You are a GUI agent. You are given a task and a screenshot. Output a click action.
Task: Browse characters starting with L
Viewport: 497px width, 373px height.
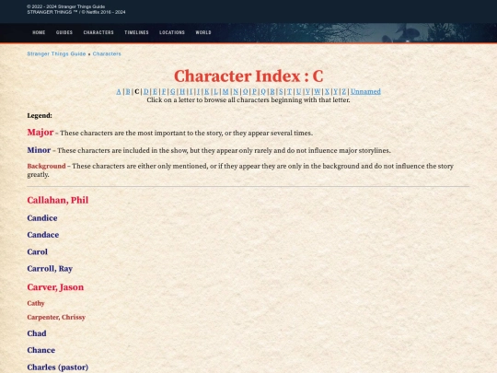pyautogui.click(x=215, y=92)
